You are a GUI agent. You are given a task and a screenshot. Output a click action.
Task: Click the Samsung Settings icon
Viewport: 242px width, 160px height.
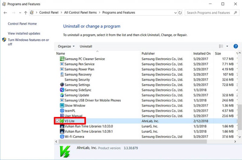(x=62, y=85)
